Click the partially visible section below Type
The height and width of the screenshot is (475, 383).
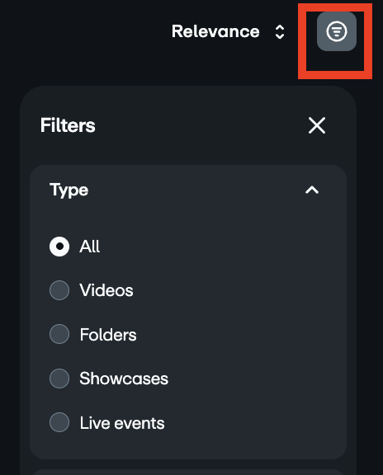pos(188,472)
